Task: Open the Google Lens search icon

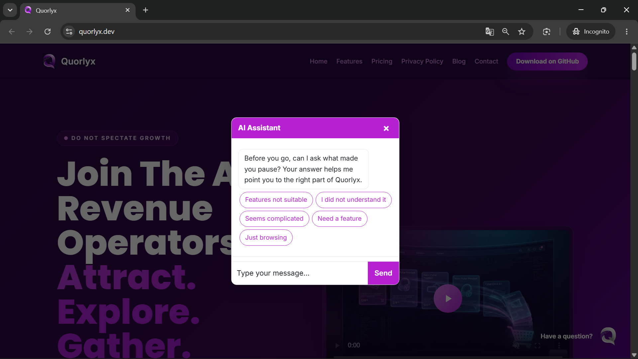Action: click(x=547, y=32)
